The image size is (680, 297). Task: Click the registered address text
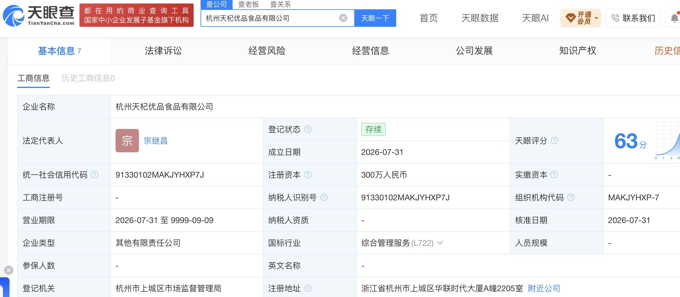coord(442,288)
